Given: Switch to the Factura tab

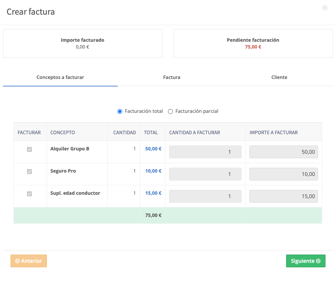Looking at the screenshot, I should 172,77.
